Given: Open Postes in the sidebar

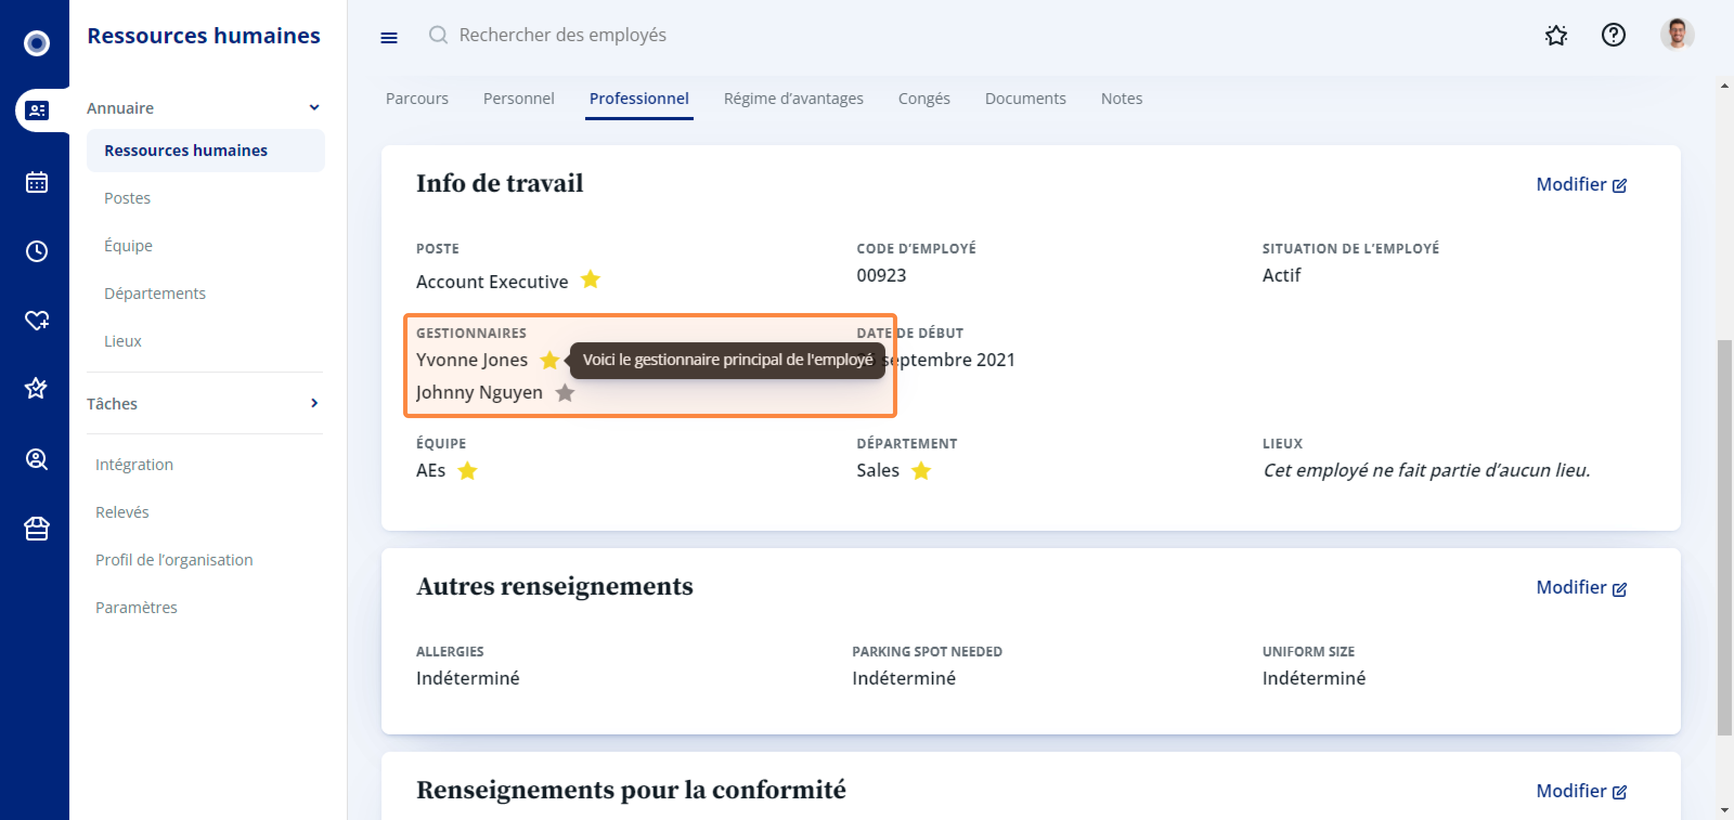Looking at the screenshot, I should [x=127, y=198].
